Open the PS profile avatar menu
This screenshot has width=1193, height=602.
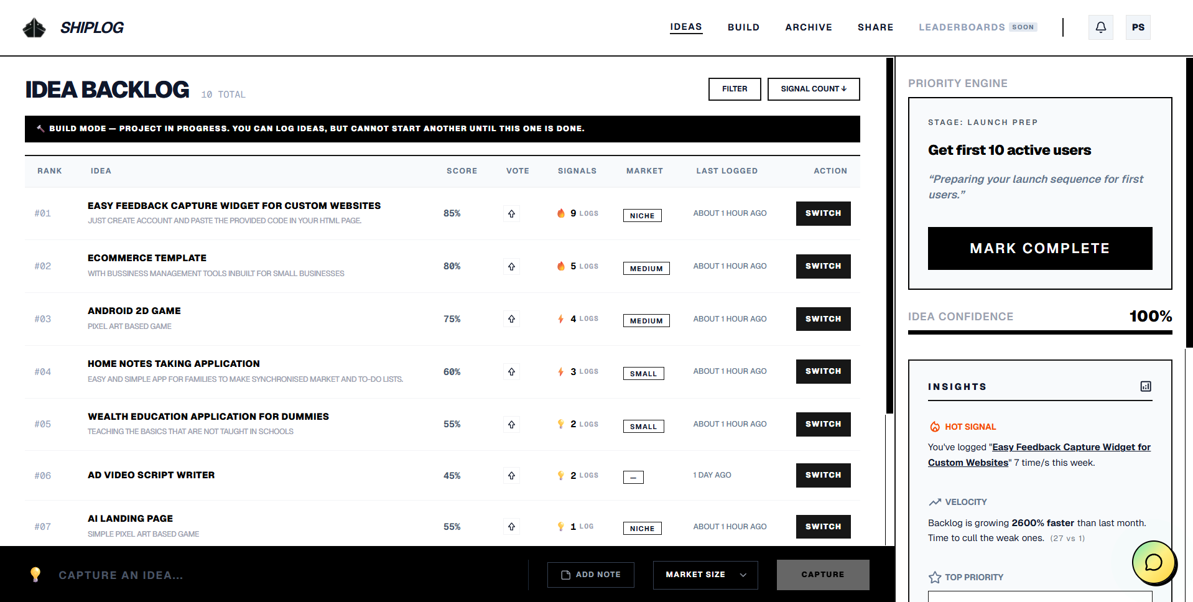[1138, 27]
